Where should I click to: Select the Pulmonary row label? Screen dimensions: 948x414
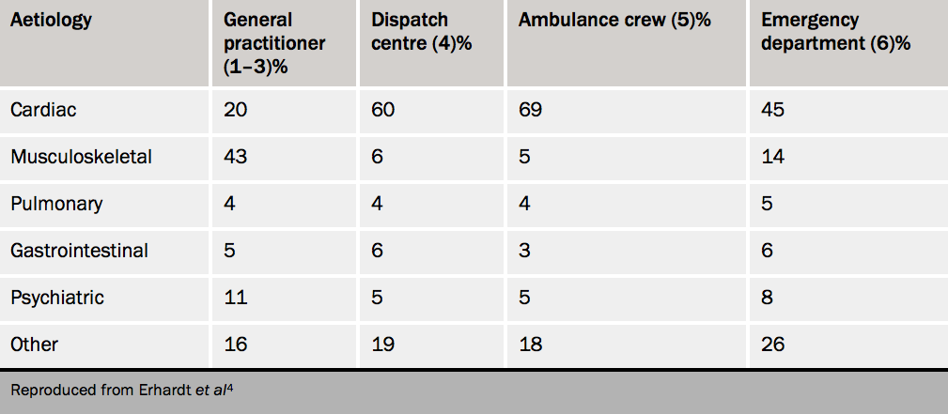click(x=56, y=204)
